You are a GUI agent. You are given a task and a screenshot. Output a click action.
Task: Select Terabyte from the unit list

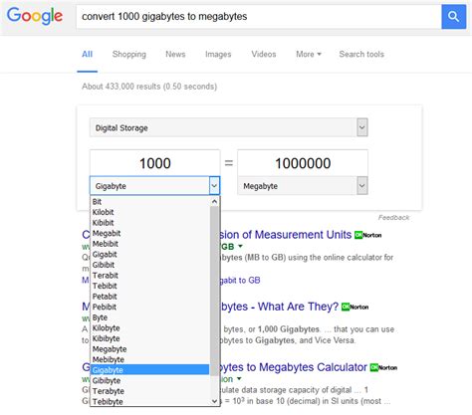[150, 391]
